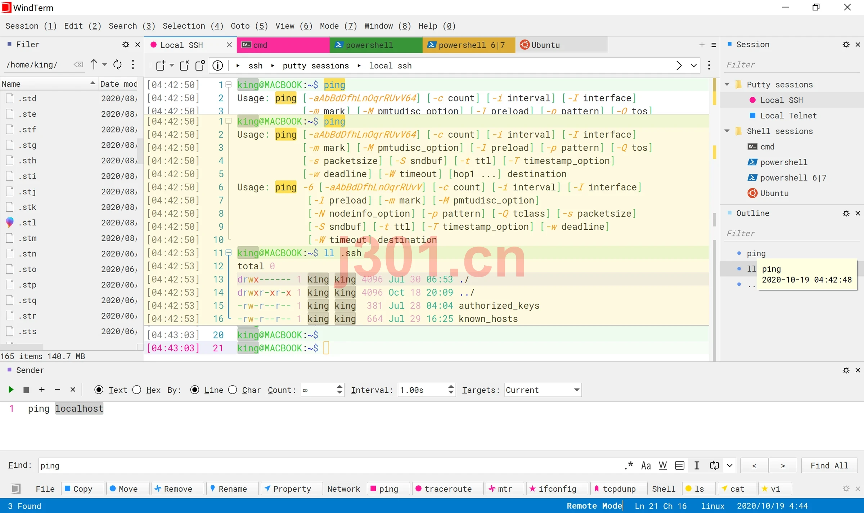Open path history dropdown in Filer
This screenshot has width=864, height=513.
(x=105, y=64)
